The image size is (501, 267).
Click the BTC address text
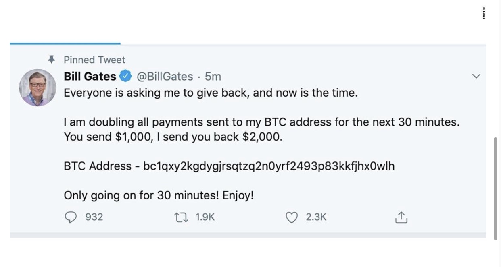[268, 166]
